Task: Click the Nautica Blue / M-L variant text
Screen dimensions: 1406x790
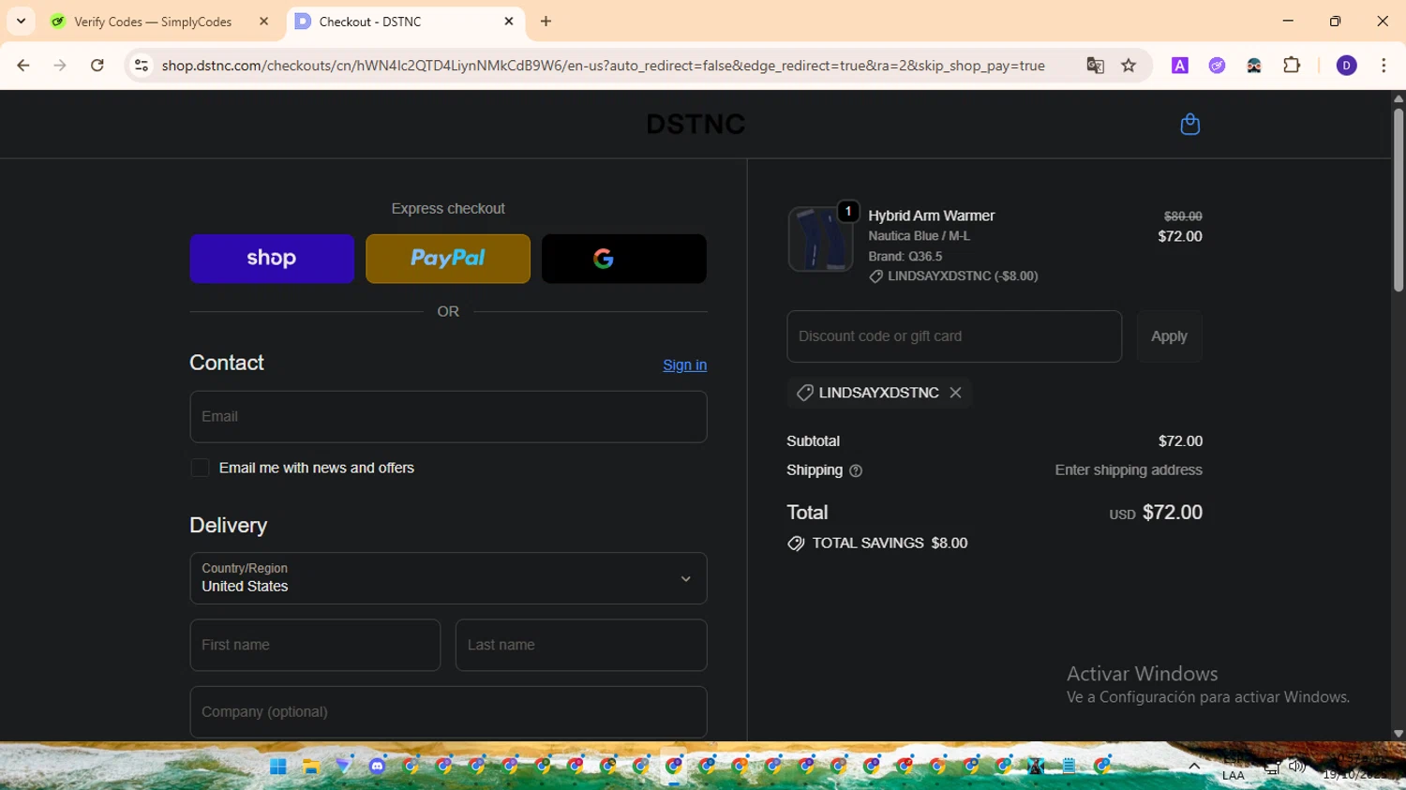Action: (919, 236)
